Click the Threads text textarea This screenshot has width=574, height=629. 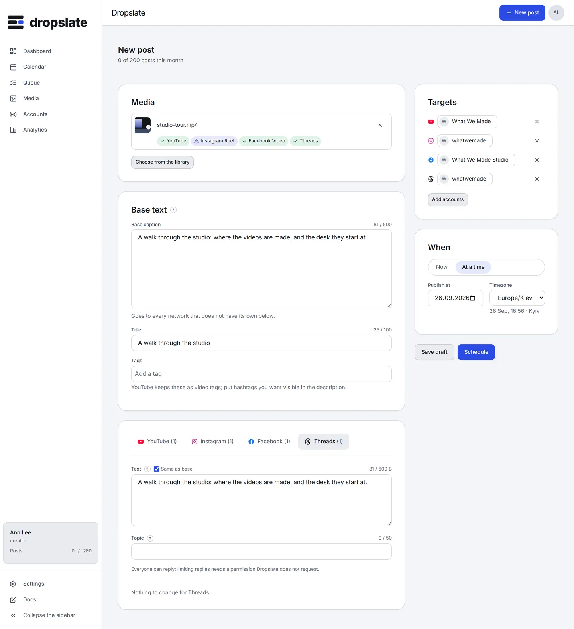(261, 500)
